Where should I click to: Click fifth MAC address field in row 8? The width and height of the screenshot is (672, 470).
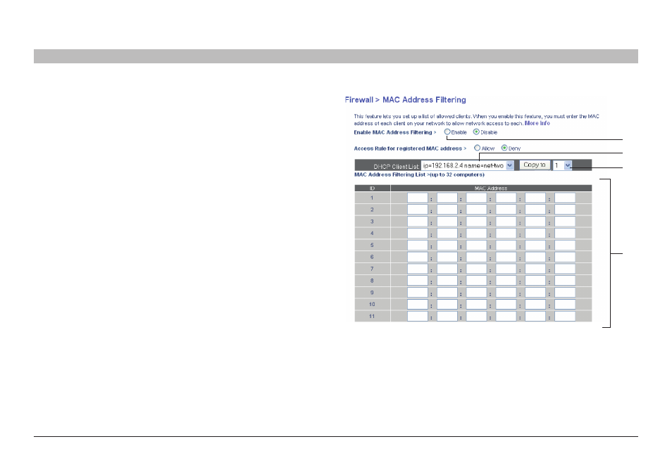(x=535, y=281)
